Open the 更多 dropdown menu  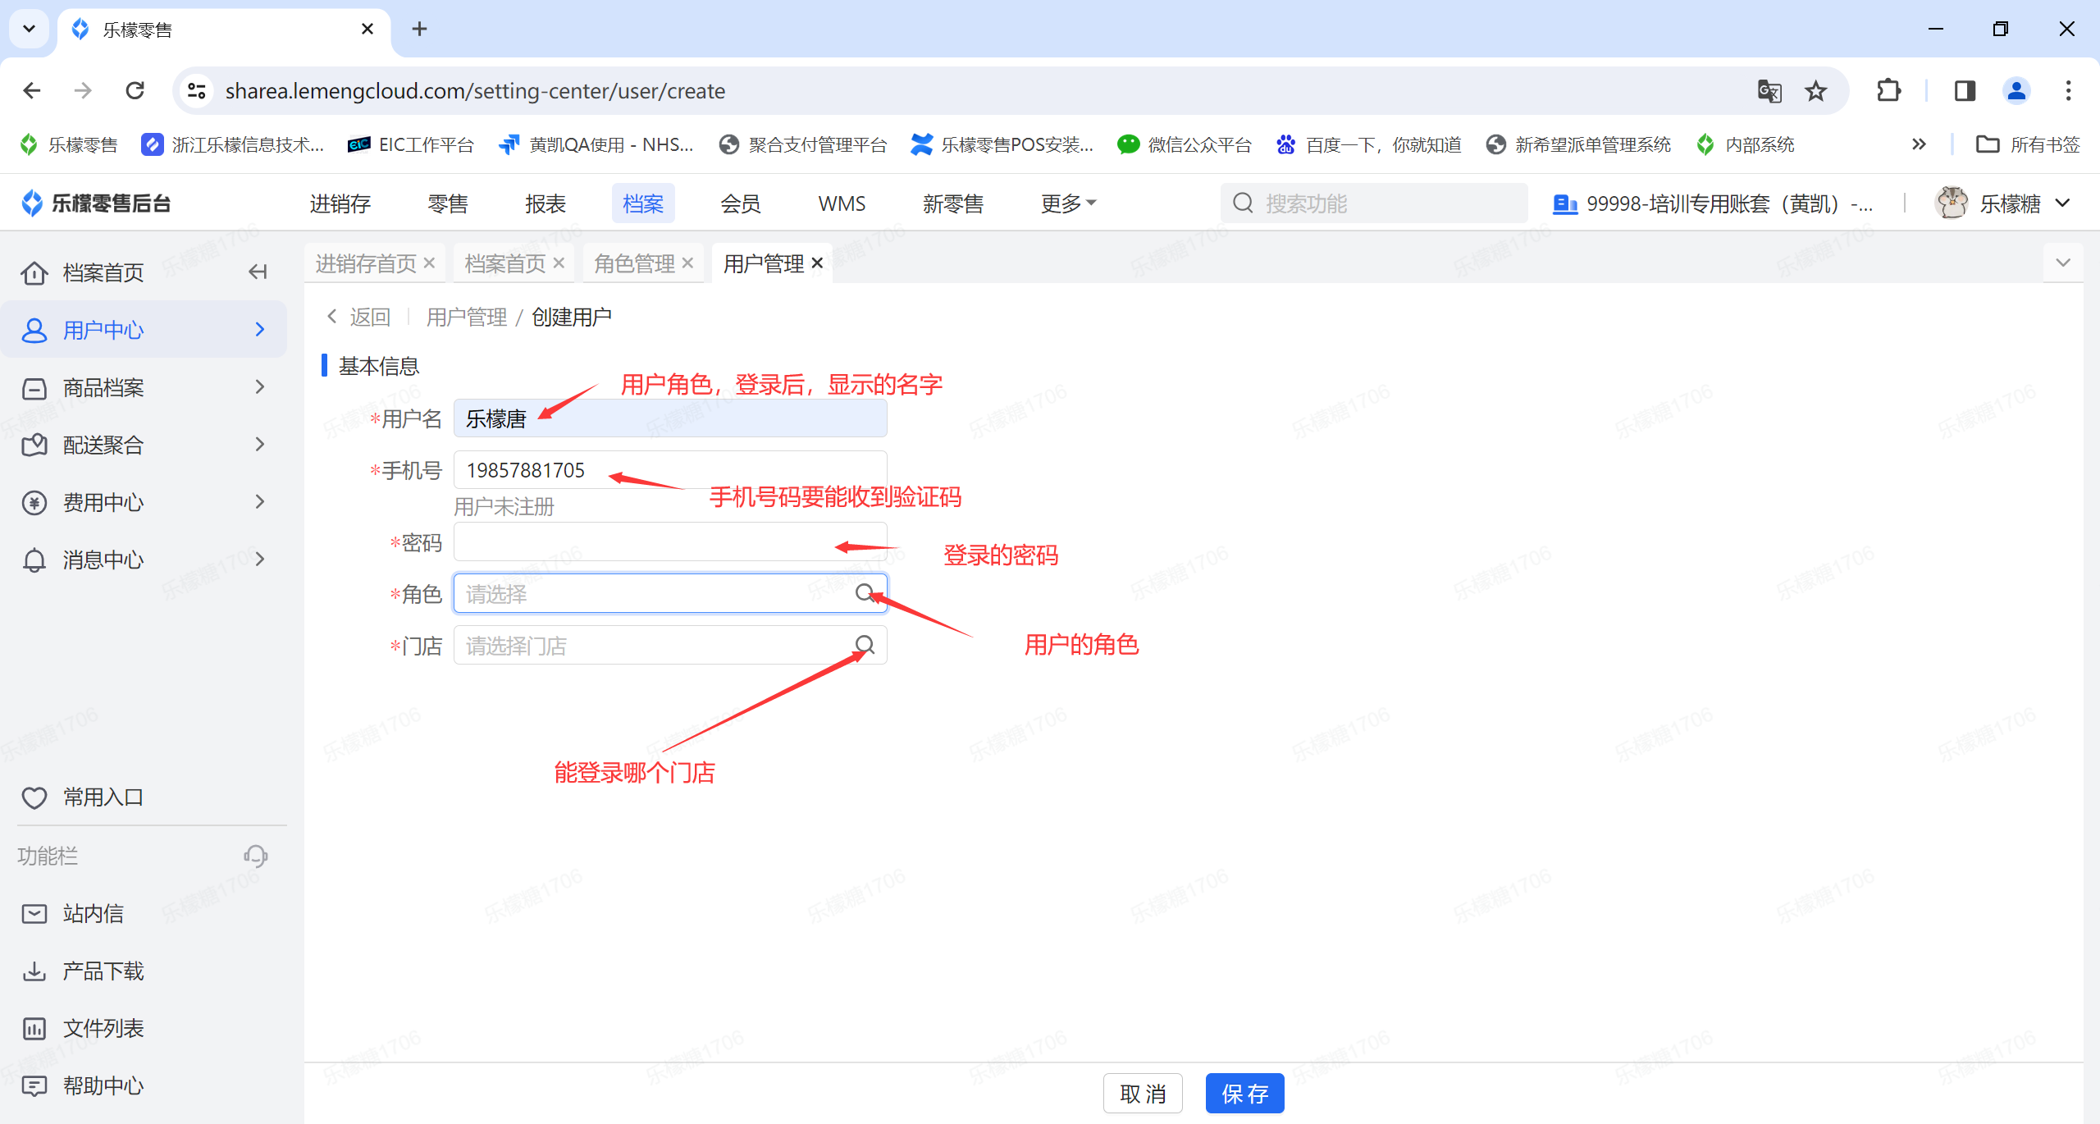pyautogui.click(x=1068, y=203)
